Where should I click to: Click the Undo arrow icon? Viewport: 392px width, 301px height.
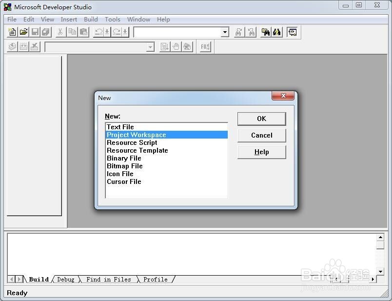(x=98, y=32)
